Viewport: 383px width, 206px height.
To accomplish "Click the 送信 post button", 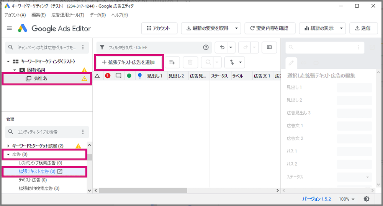I will click(363, 28).
